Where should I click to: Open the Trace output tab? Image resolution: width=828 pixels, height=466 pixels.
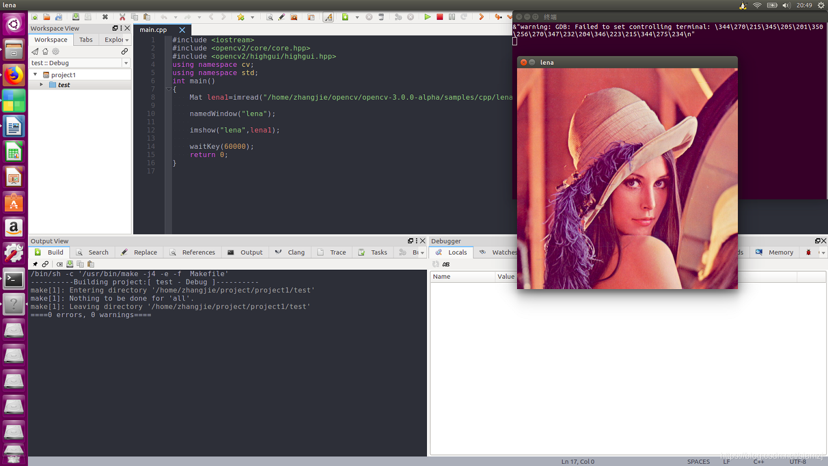point(332,252)
